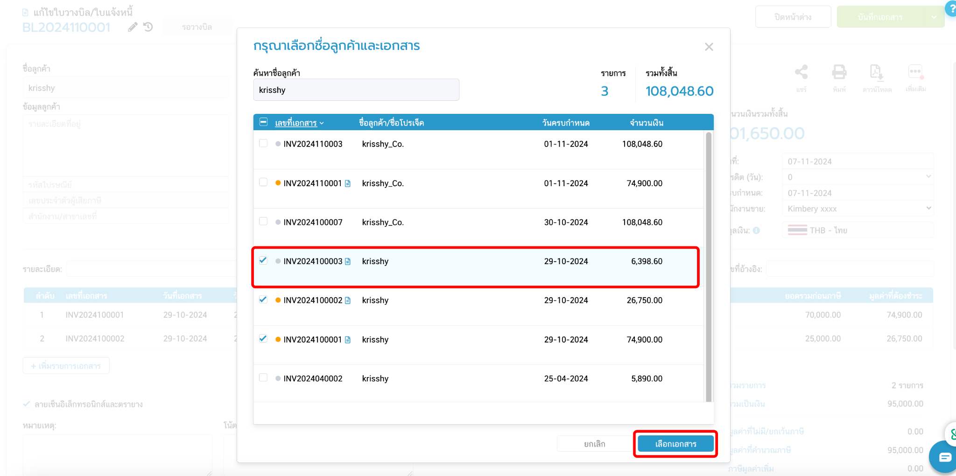Image resolution: width=956 pixels, height=476 pixels.
Task: Expand the บันทึกเอกสาร button dropdown arrow
Action: click(x=934, y=17)
